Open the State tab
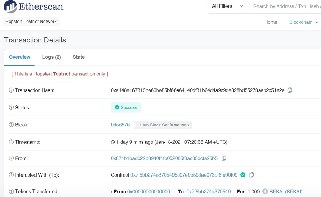 (x=79, y=57)
